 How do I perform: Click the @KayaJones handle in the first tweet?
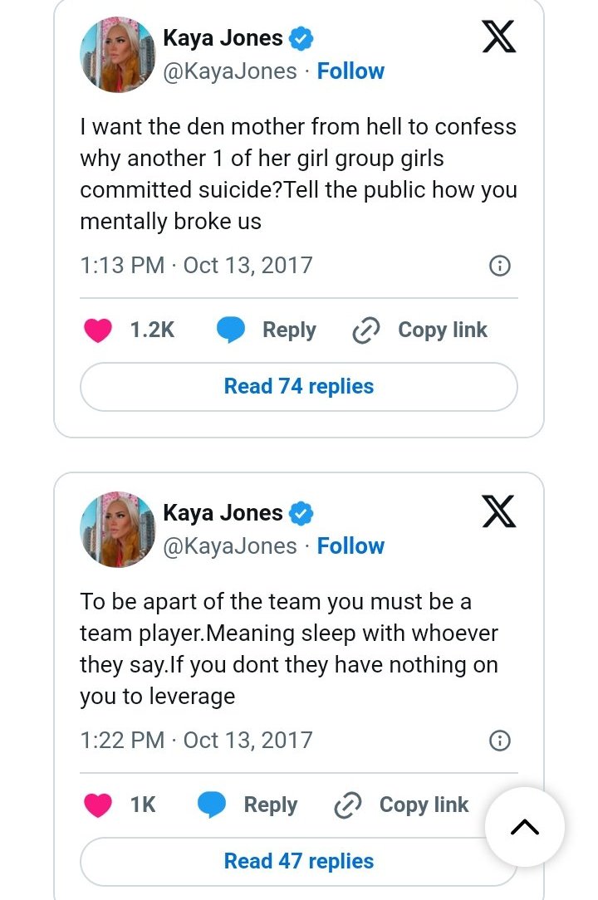point(229,71)
